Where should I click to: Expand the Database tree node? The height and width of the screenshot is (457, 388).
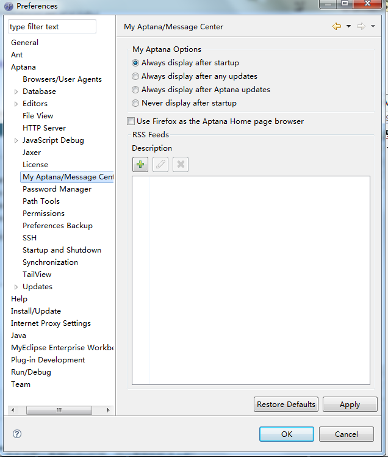coord(16,92)
